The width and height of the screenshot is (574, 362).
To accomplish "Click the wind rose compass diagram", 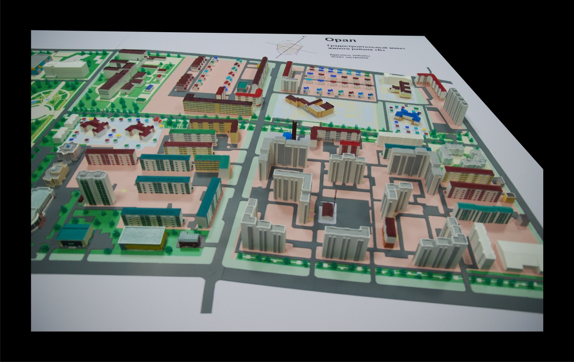I will tap(285, 46).
